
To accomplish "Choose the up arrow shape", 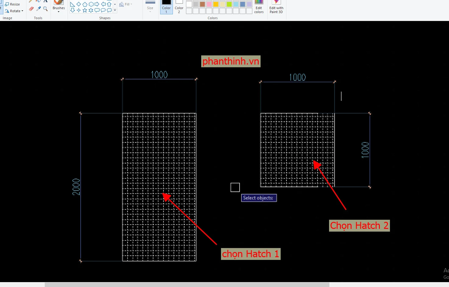I will click(x=109, y=4).
